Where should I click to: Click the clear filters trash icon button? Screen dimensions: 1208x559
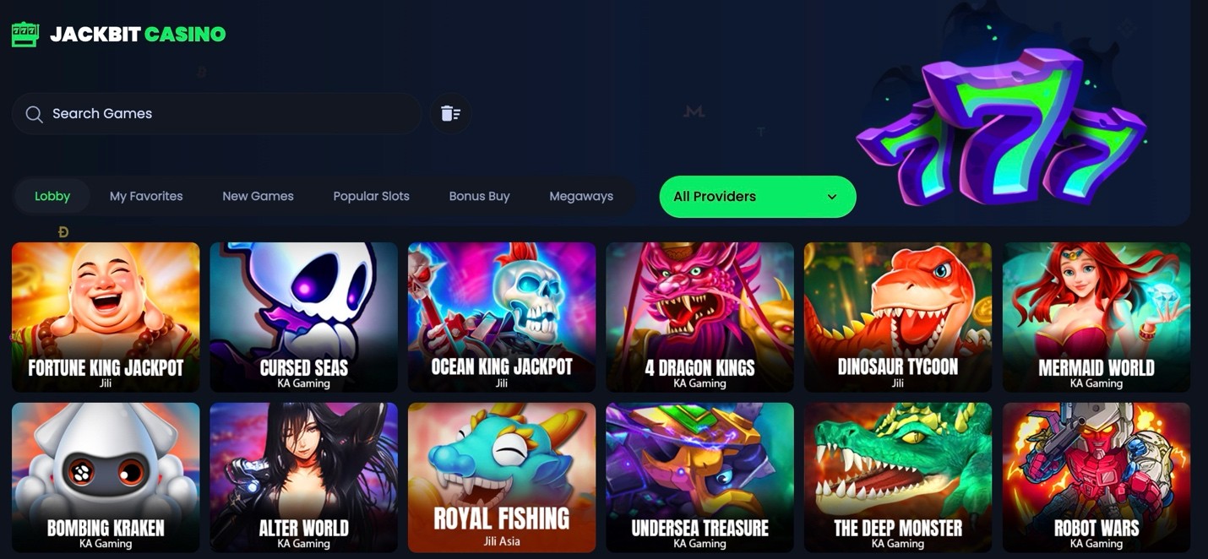(450, 113)
